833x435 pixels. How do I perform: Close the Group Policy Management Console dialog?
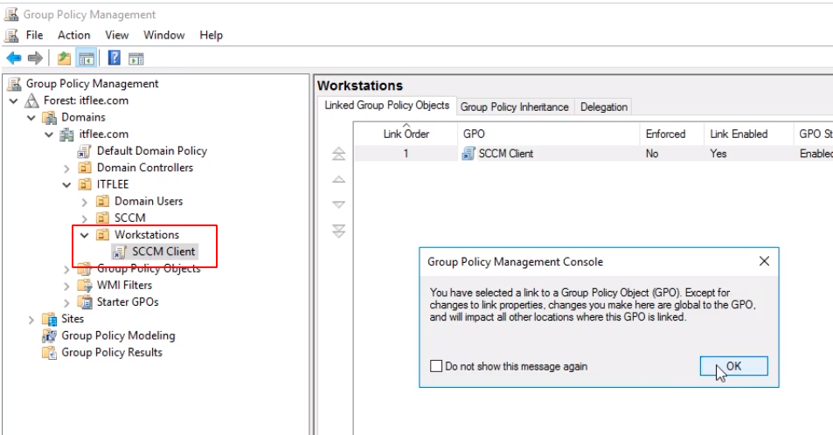764,261
